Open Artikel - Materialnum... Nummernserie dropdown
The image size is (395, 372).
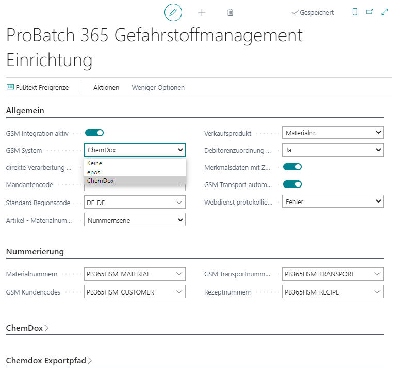[135, 220]
